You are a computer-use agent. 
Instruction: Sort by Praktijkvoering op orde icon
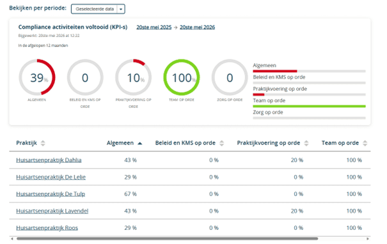(306, 143)
